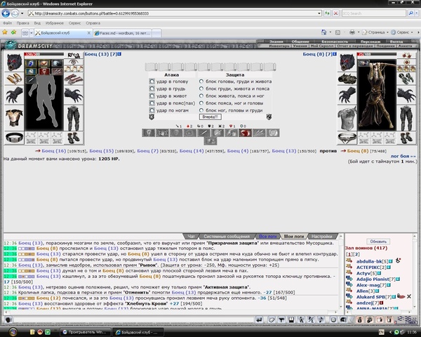Open the Файл menu

(7, 23)
